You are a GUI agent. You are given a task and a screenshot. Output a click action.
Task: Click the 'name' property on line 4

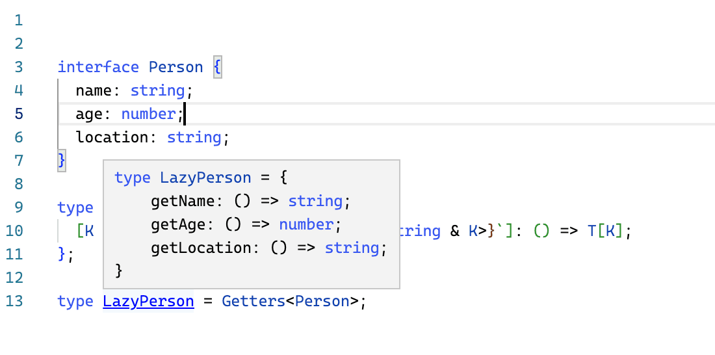pyautogui.click(x=94, y=90)
